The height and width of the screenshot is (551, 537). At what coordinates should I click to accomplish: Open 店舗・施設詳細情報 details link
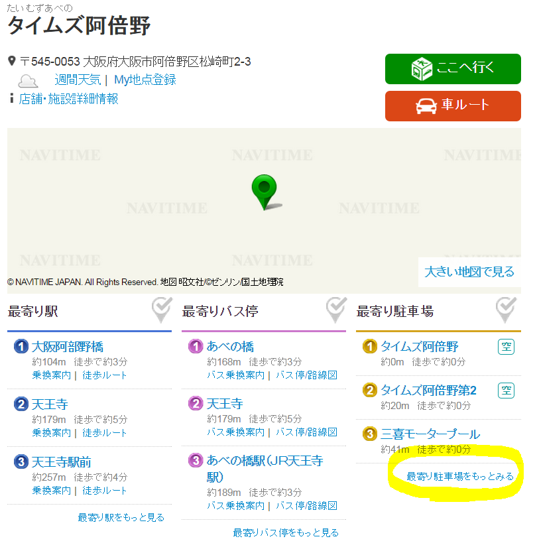pyautogui.click(x=68, y=99)
